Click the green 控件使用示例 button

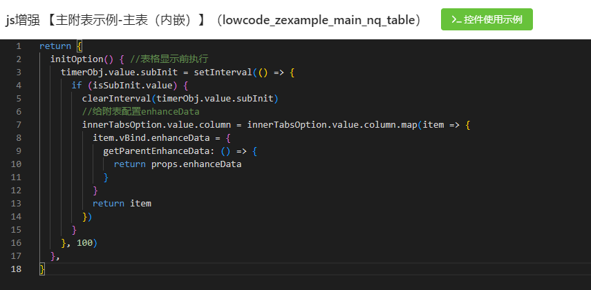pyautogui.click(x=487, y=19)
